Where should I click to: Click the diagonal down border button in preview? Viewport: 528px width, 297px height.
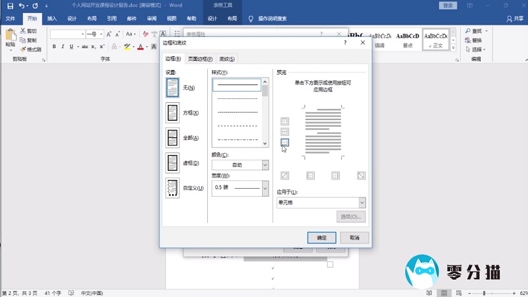tap(361, 176)
